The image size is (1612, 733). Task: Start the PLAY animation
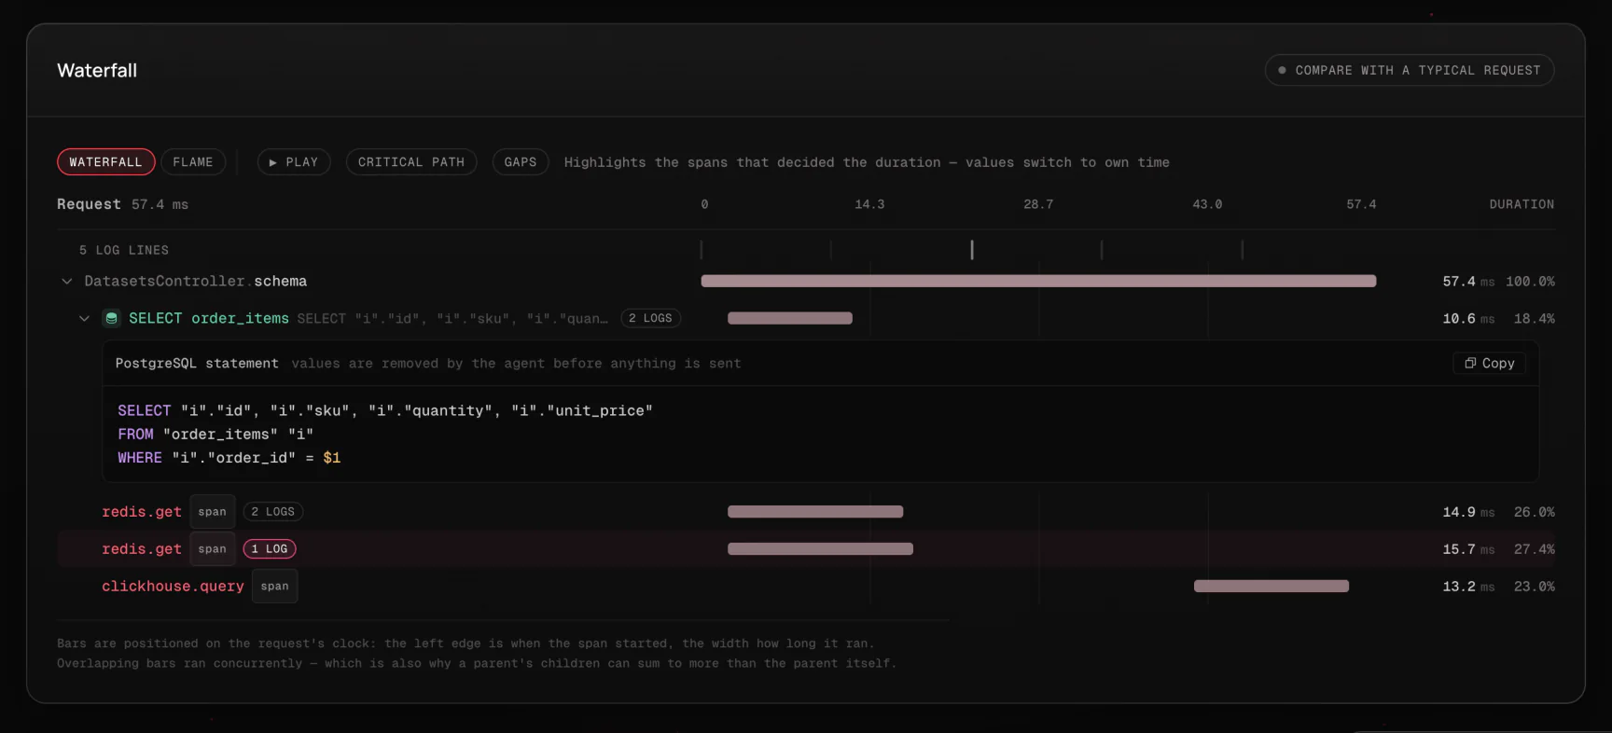[294, 161]
